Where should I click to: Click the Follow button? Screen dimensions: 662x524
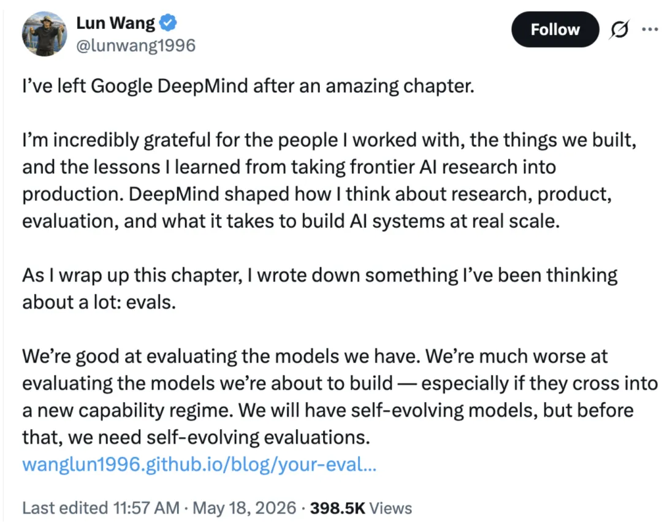[x=555, y=29]
